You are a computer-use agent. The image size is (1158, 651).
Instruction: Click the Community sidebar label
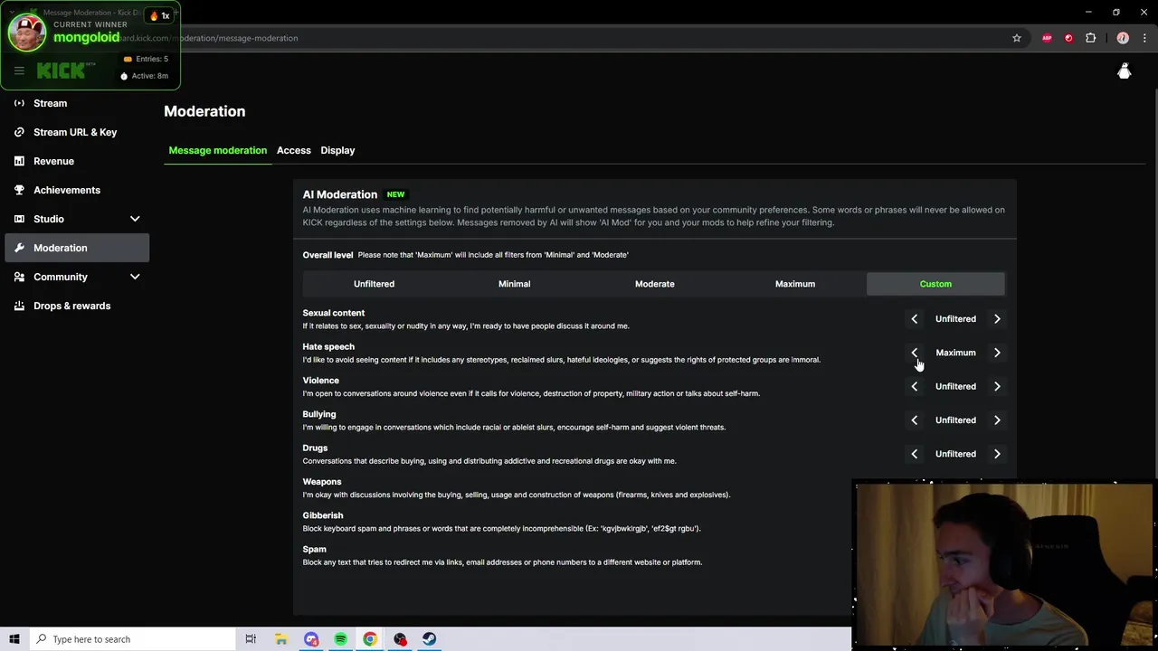pyautogui.click(x=61, y=277)
